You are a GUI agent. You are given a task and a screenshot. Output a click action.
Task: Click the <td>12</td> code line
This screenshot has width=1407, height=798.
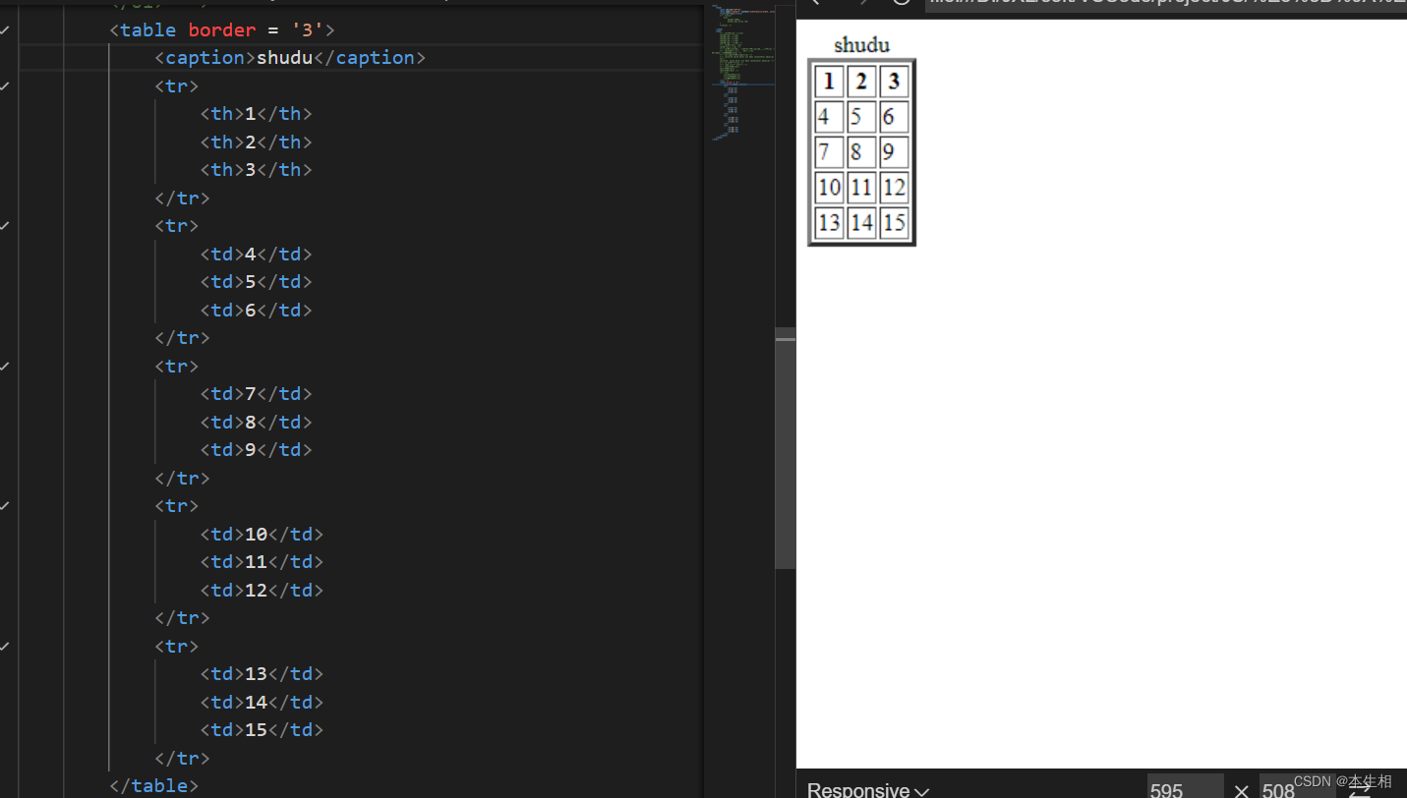[x=263, y=591]
